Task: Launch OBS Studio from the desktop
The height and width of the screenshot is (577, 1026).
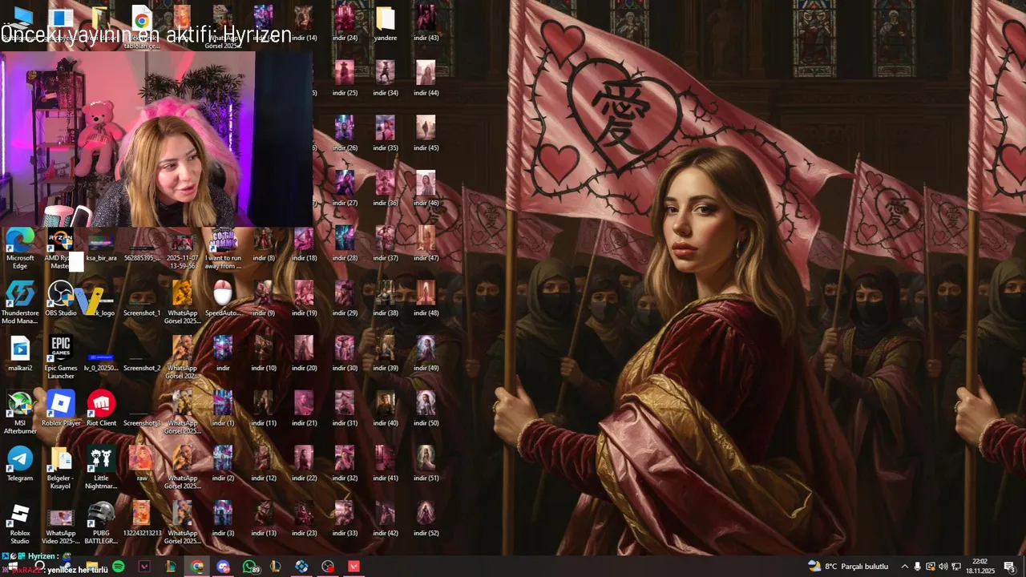Action: [61, 299]
